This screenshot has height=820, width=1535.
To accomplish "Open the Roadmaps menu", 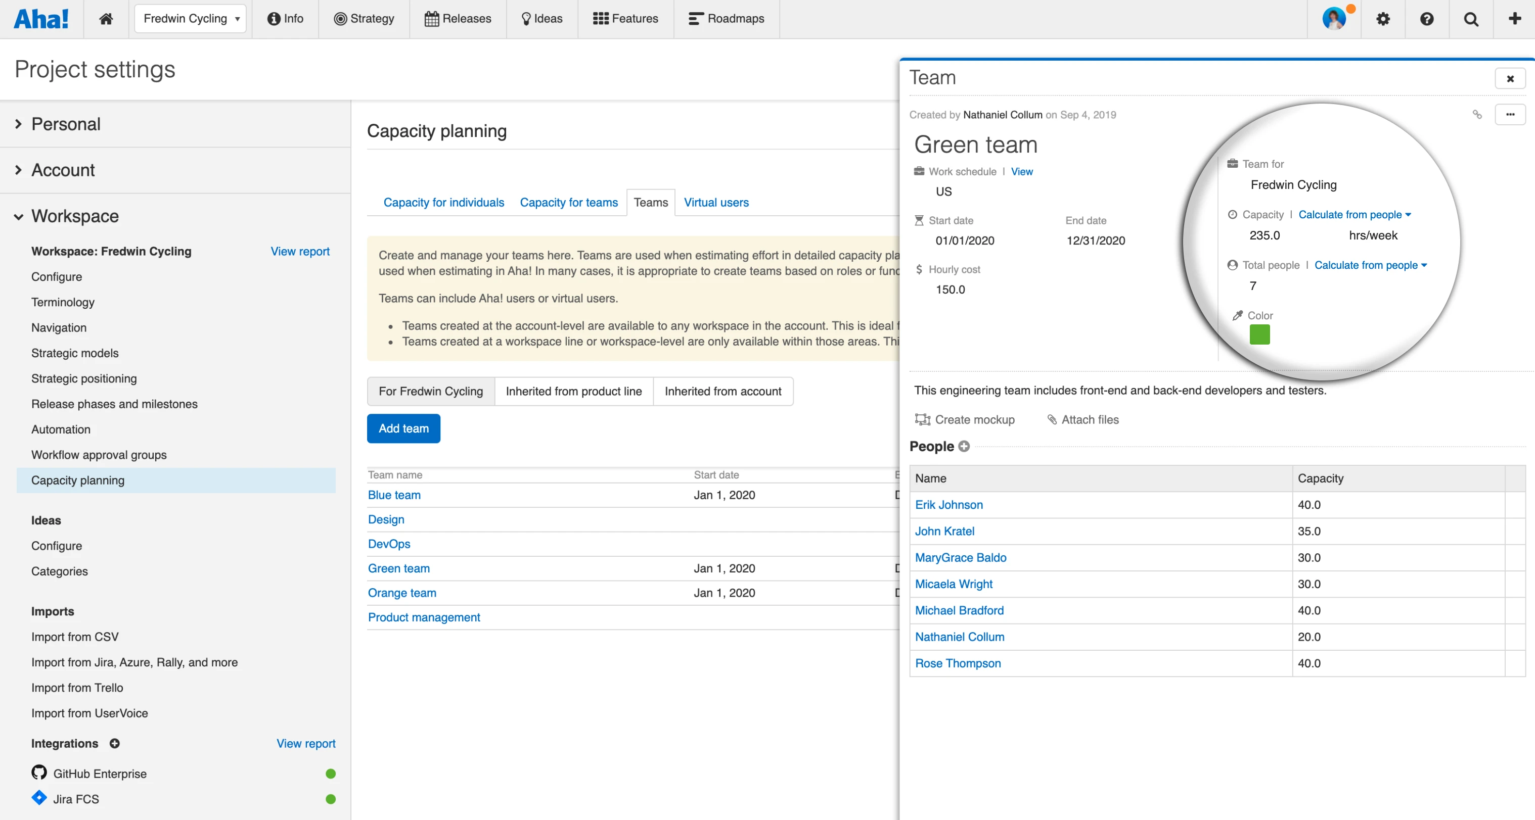I will pyautogui.click(x=726, y=19).
